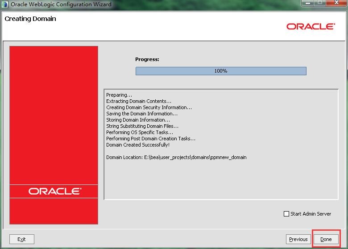
Task: Select the 'Domain Created Successfully!' log line
Action: pos(138,145)
